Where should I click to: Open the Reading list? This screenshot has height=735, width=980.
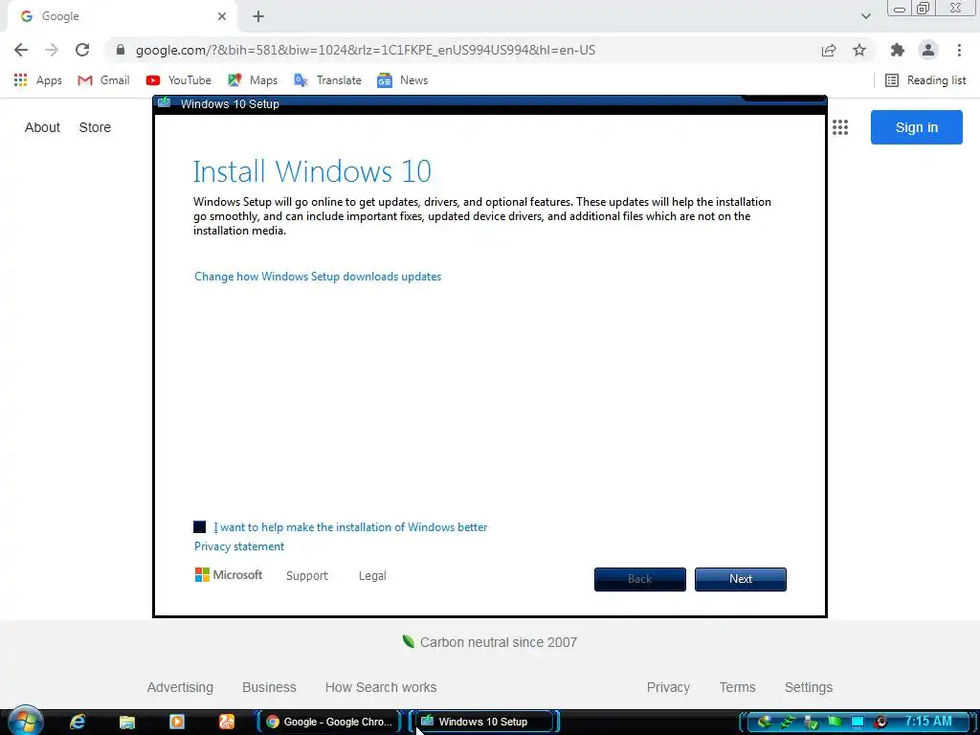[x=925, y=80]
